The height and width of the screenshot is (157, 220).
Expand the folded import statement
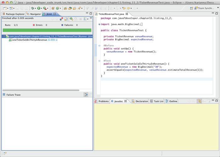(x=99, y=24)
